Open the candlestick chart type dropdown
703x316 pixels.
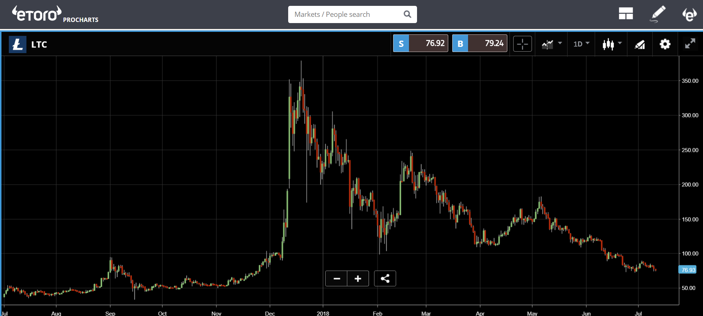pyautogui.click(x=612, y=44)
